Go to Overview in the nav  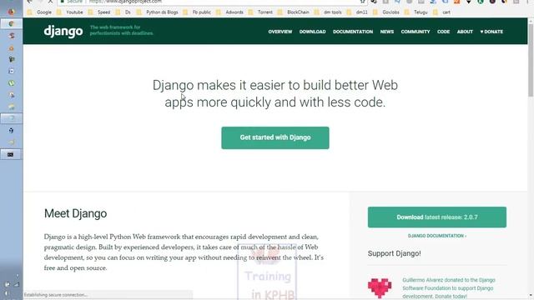280,32
